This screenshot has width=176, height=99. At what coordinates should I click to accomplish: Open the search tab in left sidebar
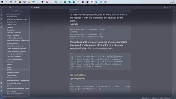(x=10, y=7)
